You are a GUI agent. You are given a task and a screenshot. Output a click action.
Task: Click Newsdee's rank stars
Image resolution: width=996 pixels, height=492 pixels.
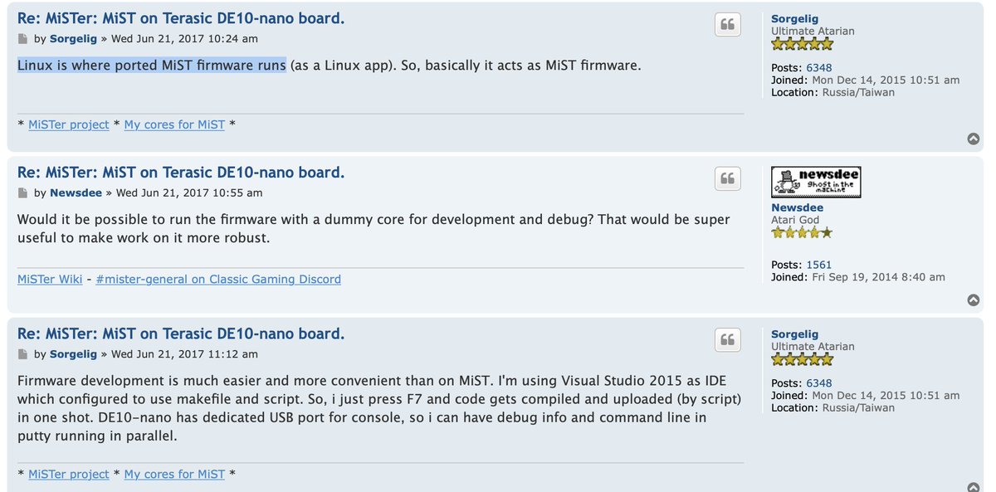point(802,233)
